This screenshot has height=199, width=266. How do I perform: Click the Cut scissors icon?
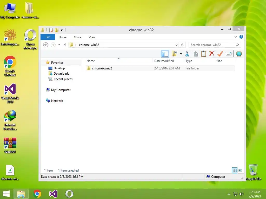pyautogui.click(x=187, y=54)
